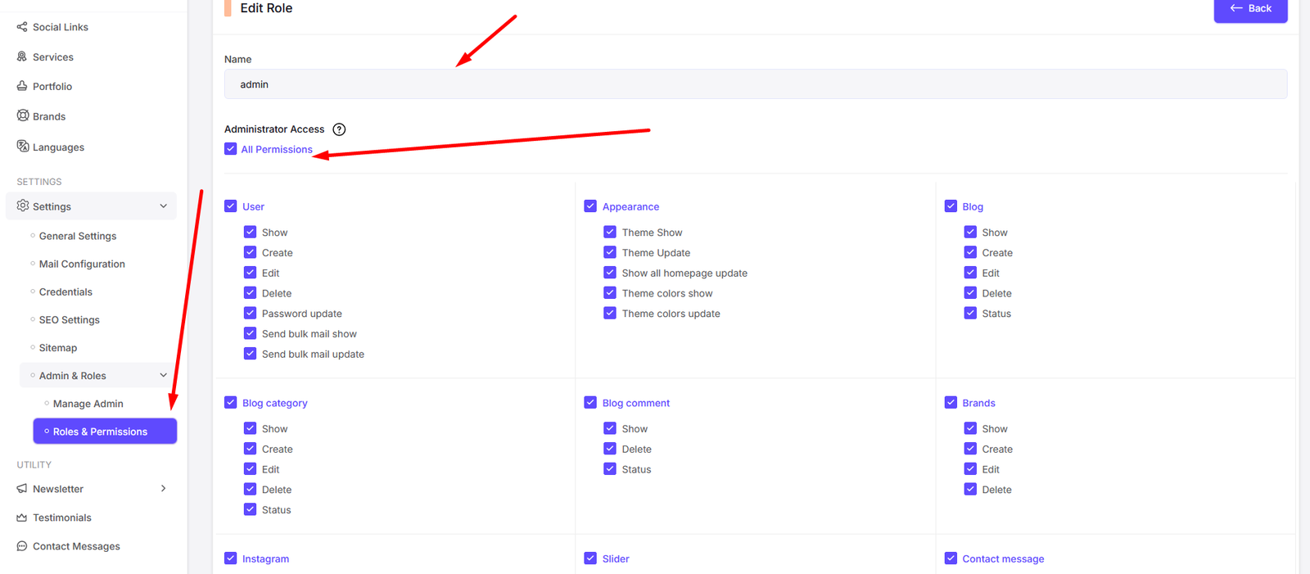
Task: Click the Contact Messages chat icon
Action: pos(22,546)
